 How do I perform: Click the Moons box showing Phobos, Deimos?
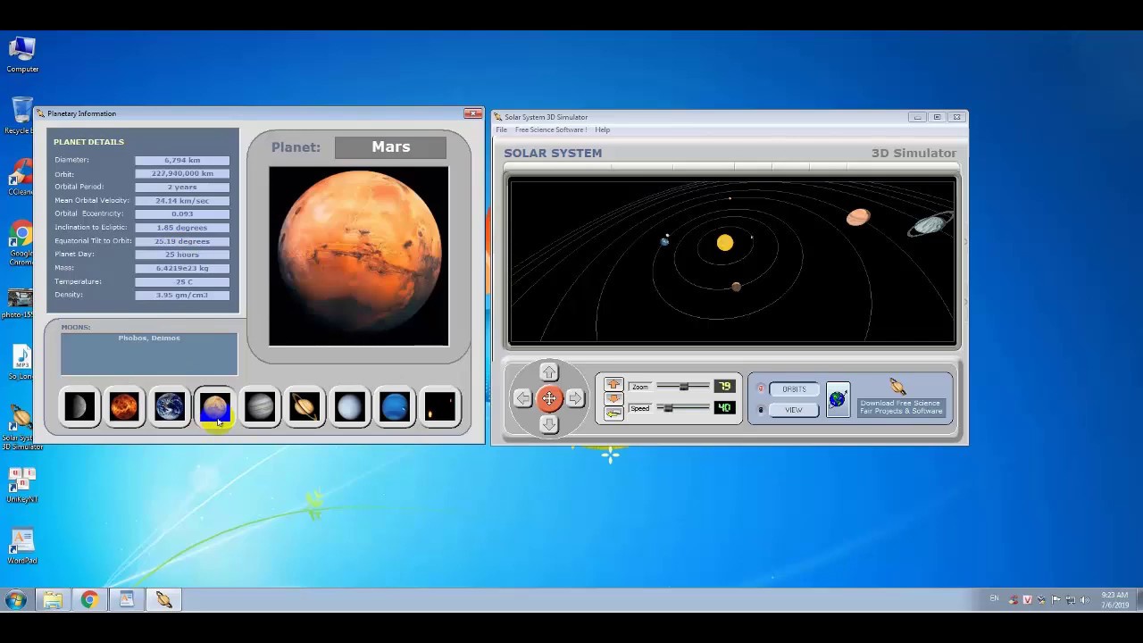click(x=149, y=354)
